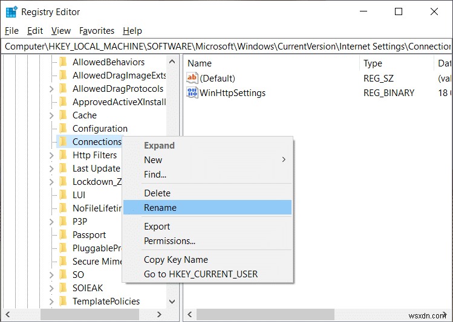Choose Rename from the context menu
Viewport: 453px width, 322px height.
coord(207,207)
